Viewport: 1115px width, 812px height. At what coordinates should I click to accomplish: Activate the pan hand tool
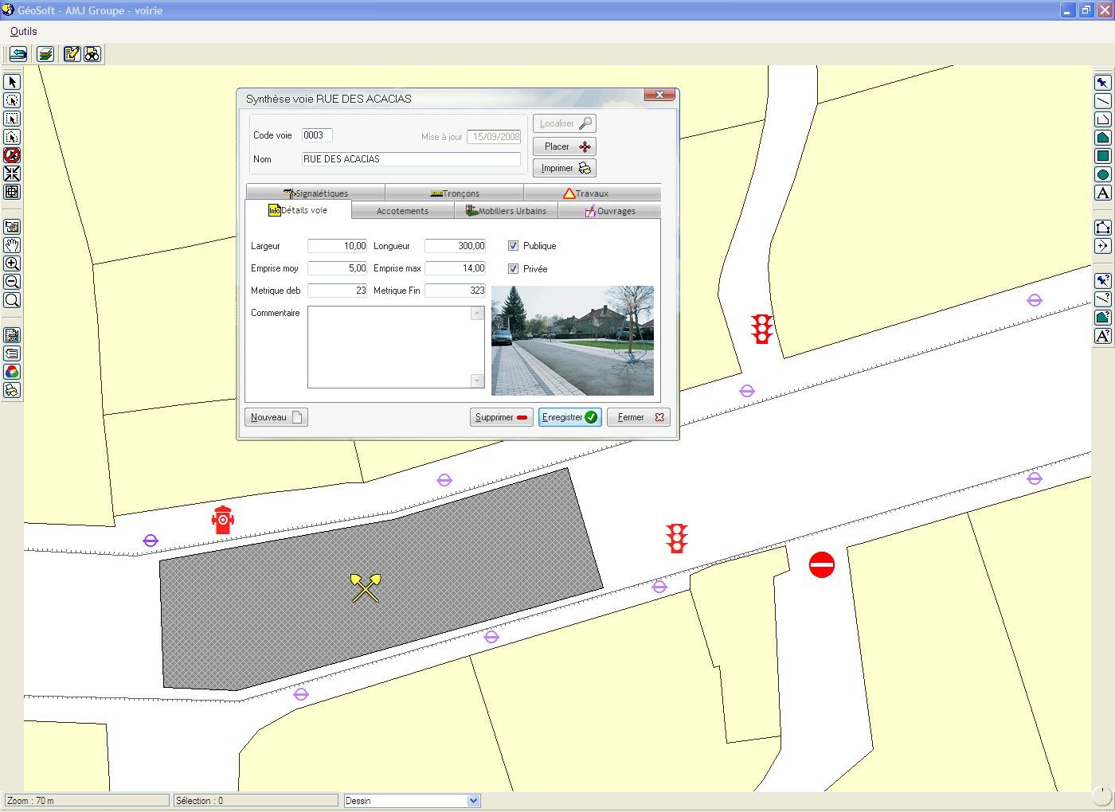click(12, 245)
